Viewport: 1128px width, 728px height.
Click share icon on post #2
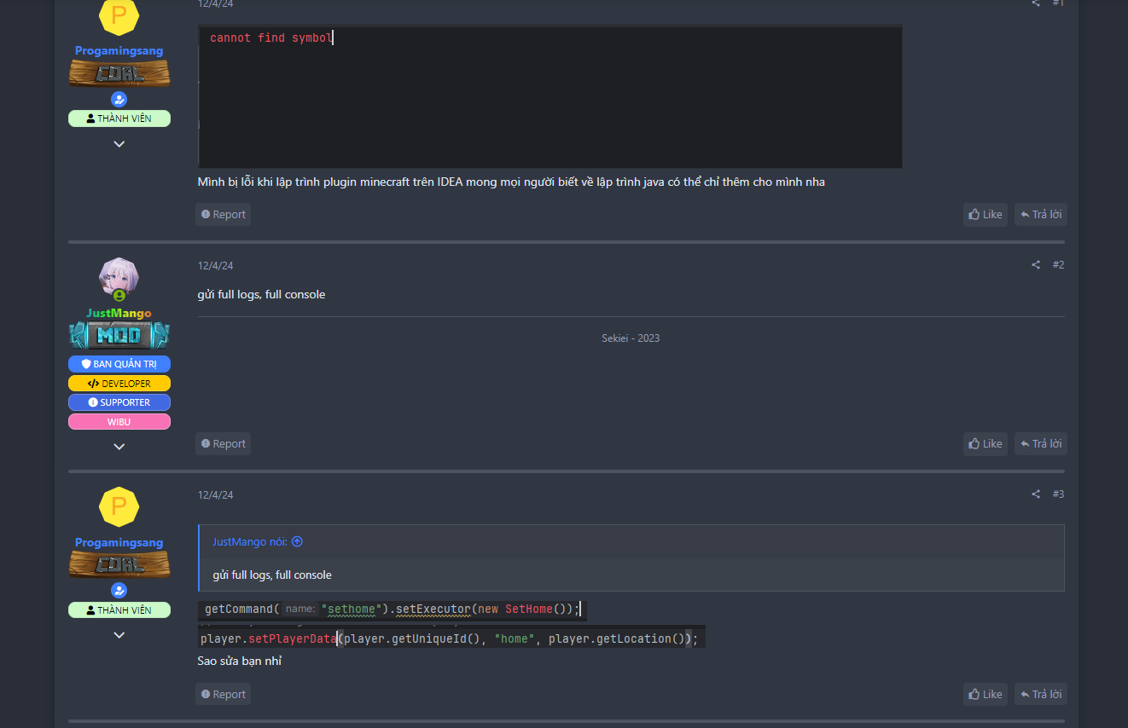pos(1036,265)
